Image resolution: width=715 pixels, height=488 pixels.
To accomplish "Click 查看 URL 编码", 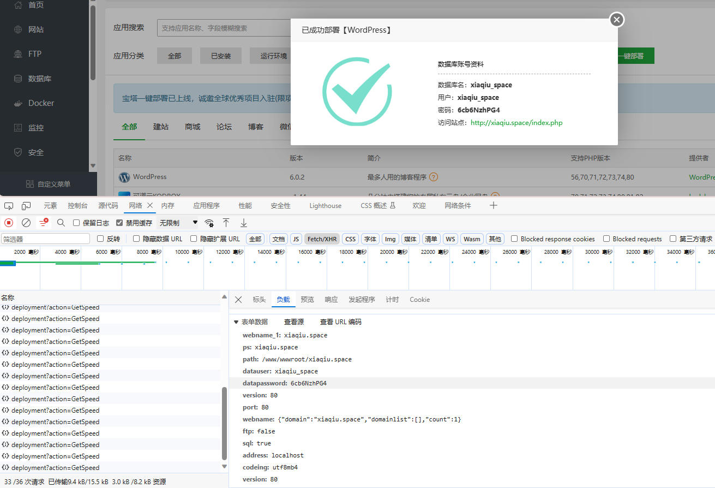I will (340, 322).
